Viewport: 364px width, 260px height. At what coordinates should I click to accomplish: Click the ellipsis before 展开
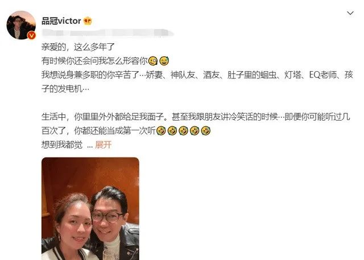[x=90, y=146]
